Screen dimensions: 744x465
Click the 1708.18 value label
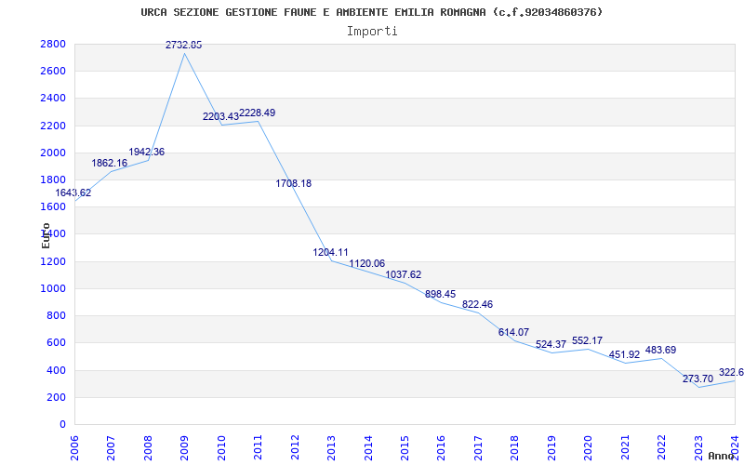294,183
